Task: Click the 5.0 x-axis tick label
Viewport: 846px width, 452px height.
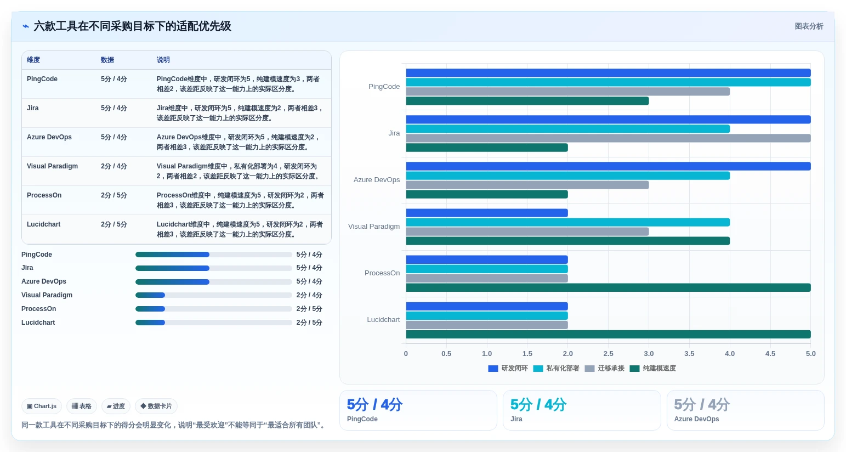Action: point(811,354)
